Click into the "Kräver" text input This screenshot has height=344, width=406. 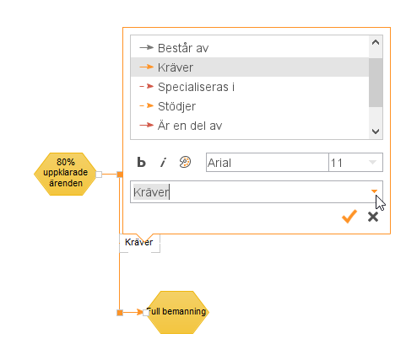251,192
